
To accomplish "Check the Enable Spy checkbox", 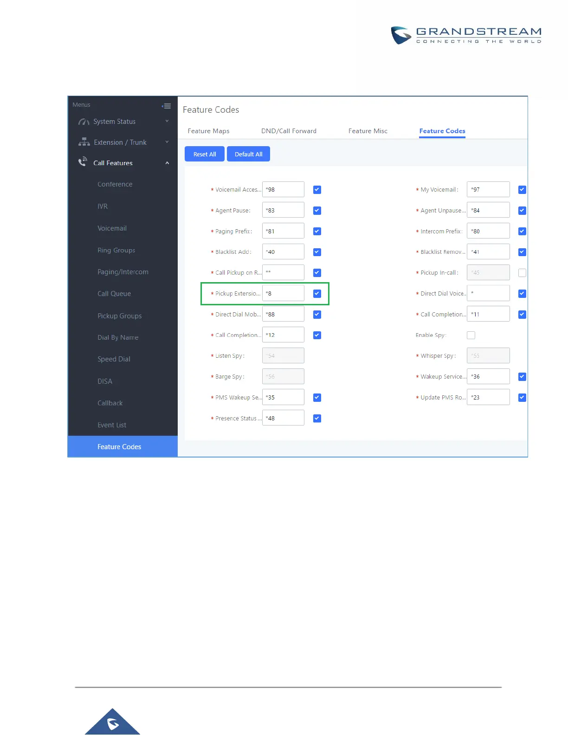I will [471, 335].
